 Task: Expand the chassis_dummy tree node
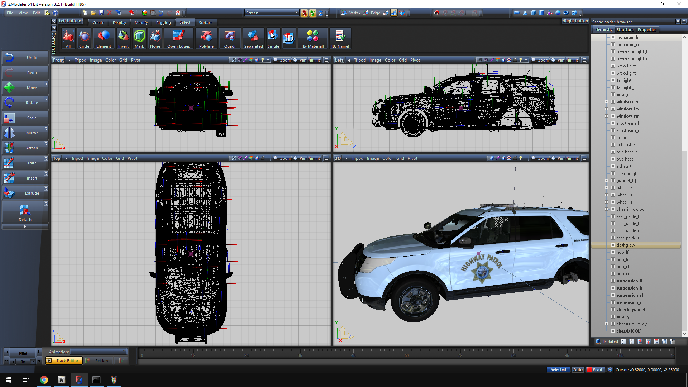tap(607, 324)
